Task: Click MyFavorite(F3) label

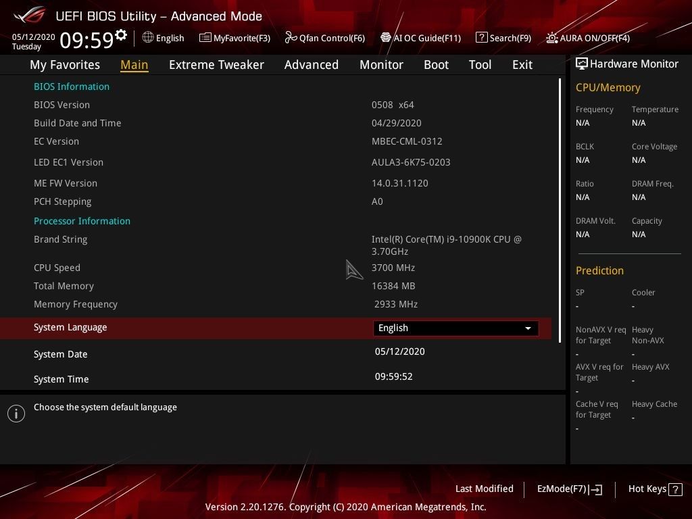Action: pos(242,39)
